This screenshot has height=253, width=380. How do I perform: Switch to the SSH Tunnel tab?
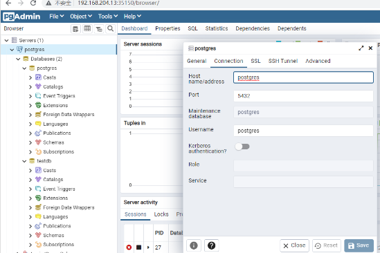(283, 61)
